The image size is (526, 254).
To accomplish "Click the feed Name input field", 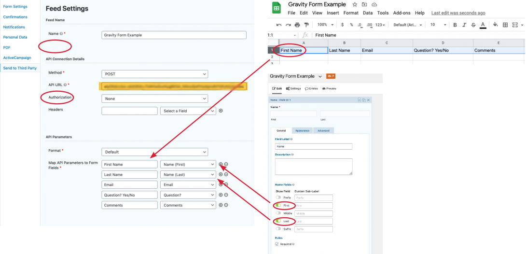I will point(174,35).
